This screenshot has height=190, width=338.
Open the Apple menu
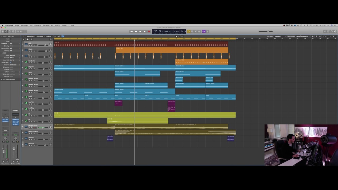click(3, 25)
